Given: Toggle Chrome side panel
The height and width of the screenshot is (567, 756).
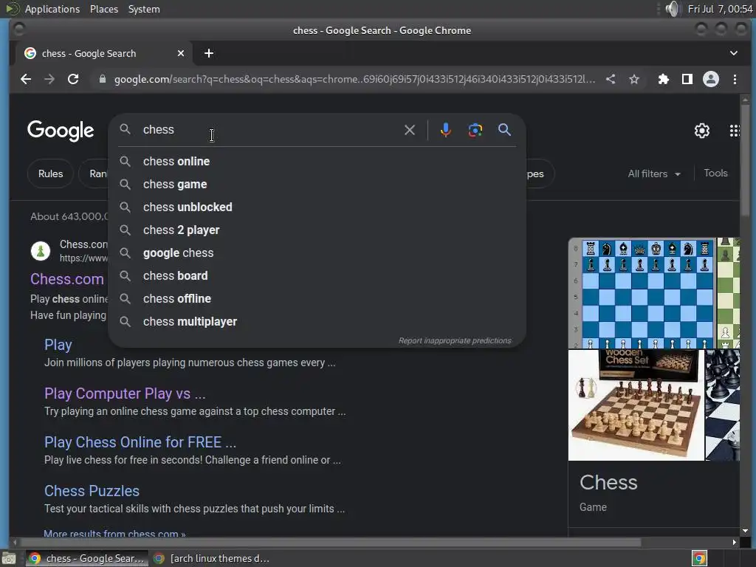Looking at the screenshot, I should [687, 79].
